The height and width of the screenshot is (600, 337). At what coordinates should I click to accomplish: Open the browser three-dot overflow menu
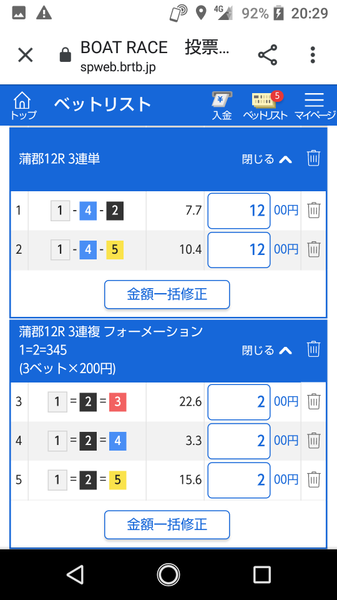tap(313, 55)
